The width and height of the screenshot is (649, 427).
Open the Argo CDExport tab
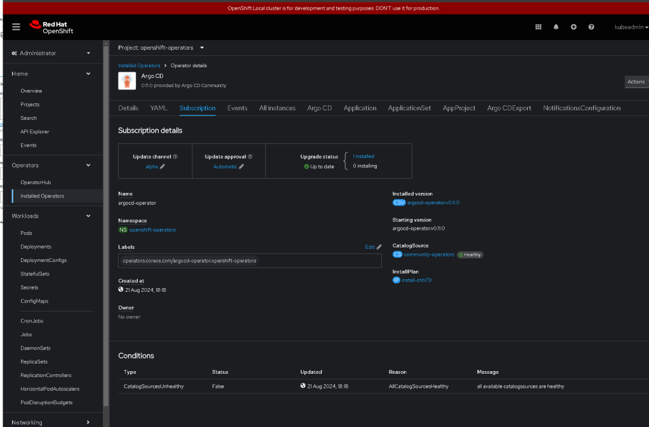509,108
